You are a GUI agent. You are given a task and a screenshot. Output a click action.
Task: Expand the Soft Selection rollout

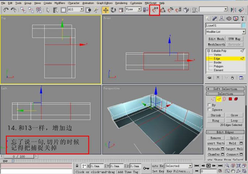pos(225,89)
